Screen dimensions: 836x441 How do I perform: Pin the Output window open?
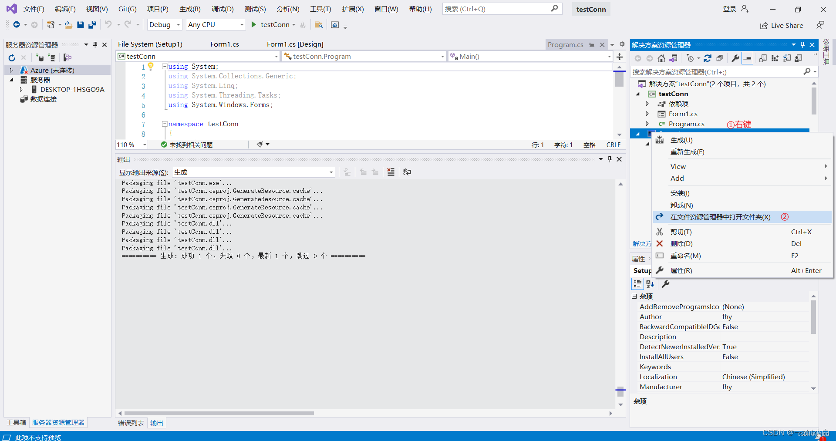(x=610, y=159)
